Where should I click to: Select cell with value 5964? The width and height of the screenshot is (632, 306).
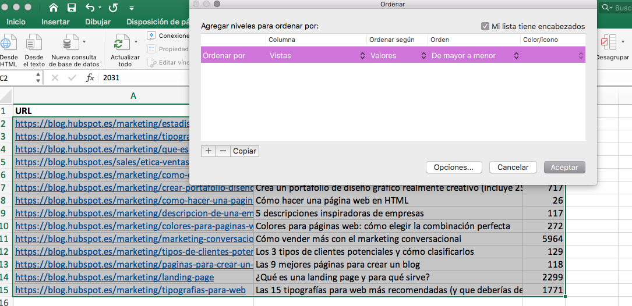pos(544,239)
